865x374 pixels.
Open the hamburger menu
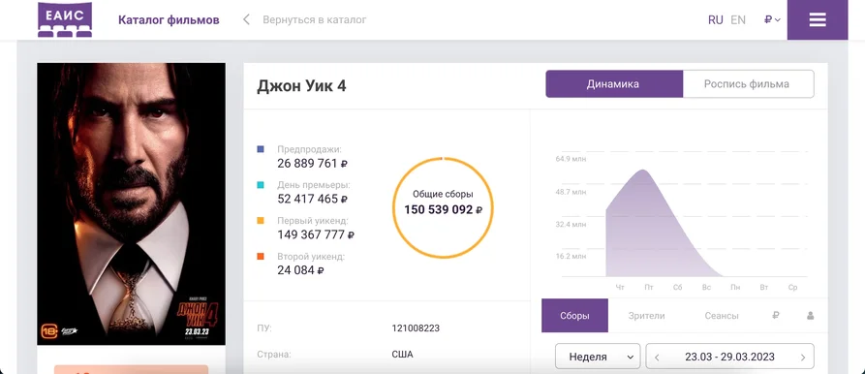(x=817, y=19)
